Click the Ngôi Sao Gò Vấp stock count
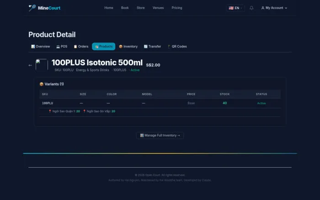Image resolution: width=320 pixels, height=200 pixels. [113, 111]
